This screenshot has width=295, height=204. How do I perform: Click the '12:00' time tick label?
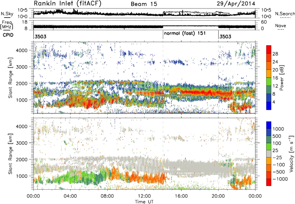point(144,196)
